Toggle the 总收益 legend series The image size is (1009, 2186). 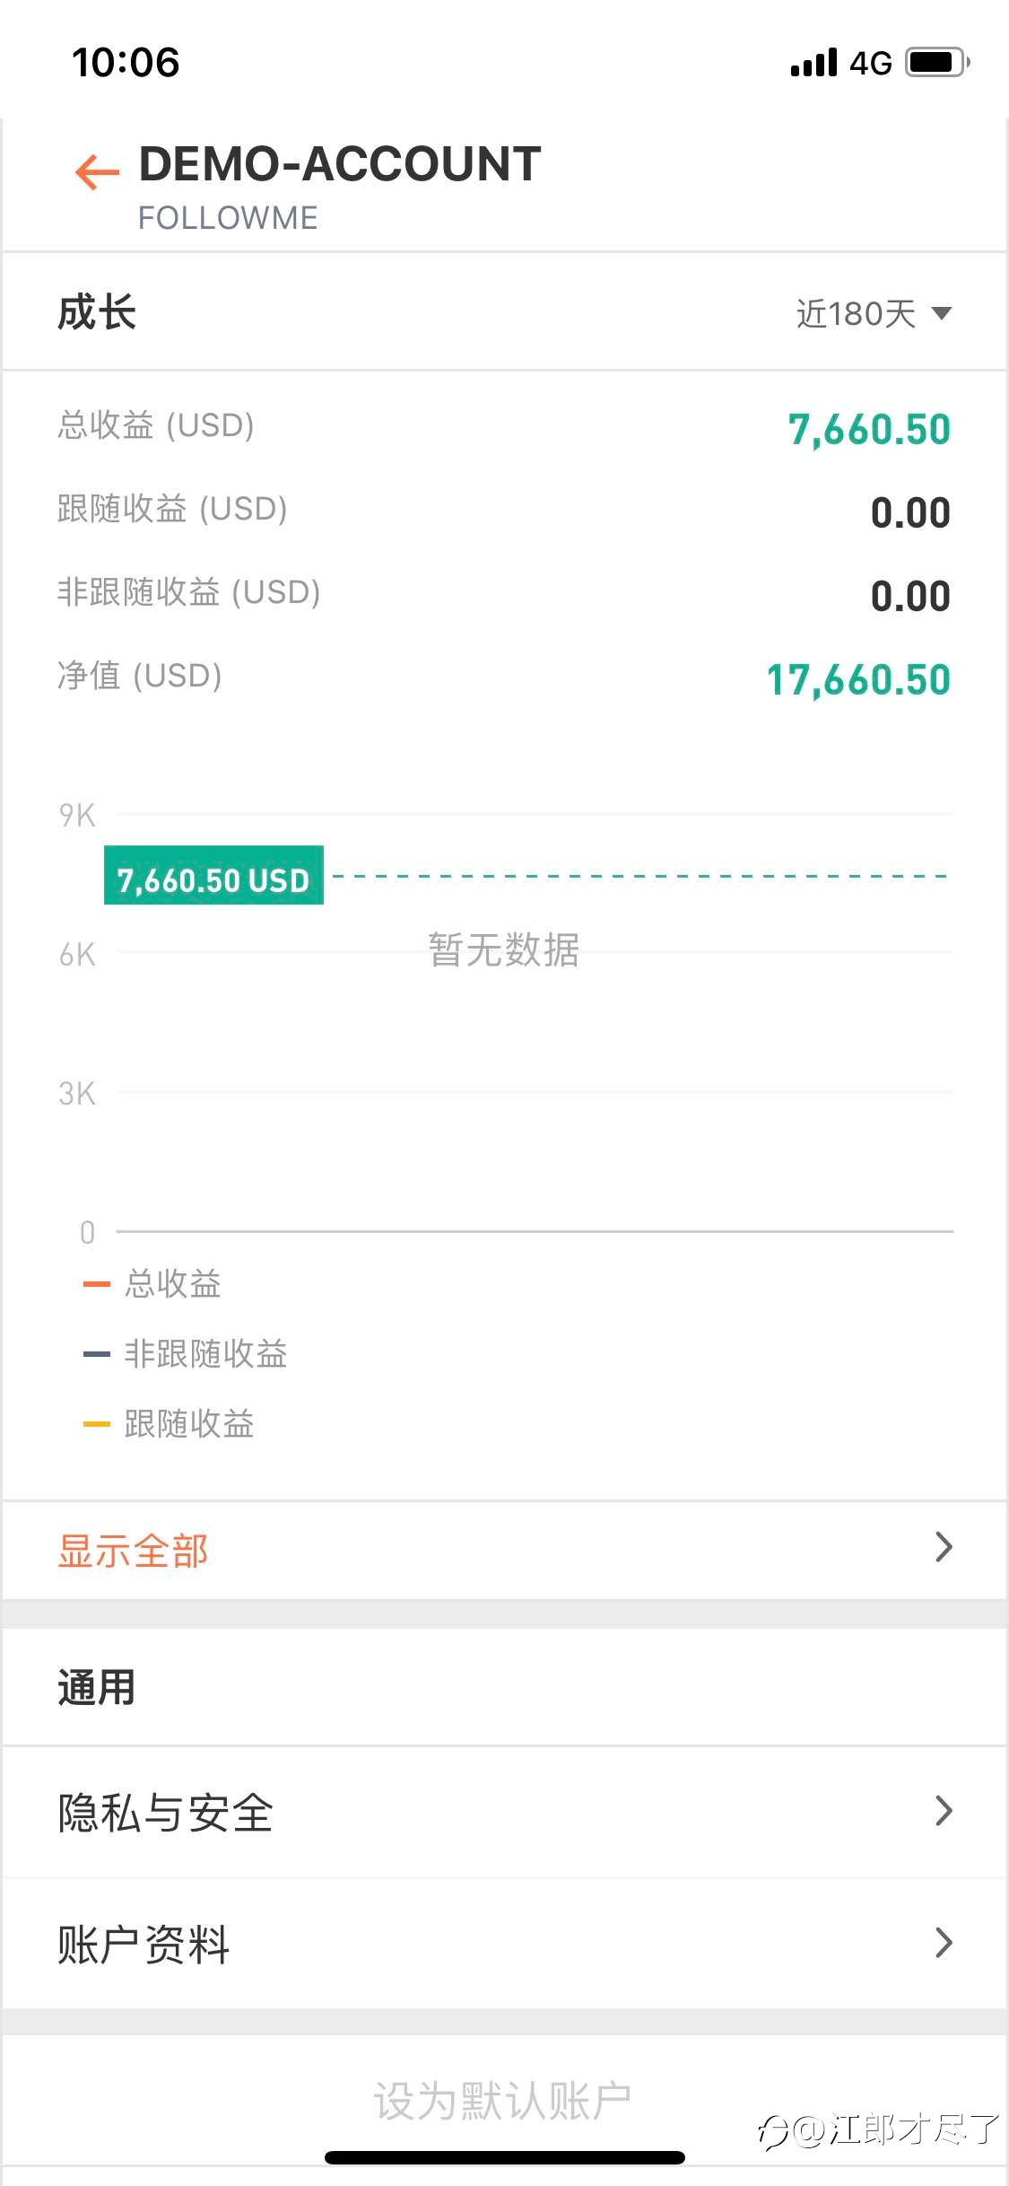point(152,1283)
